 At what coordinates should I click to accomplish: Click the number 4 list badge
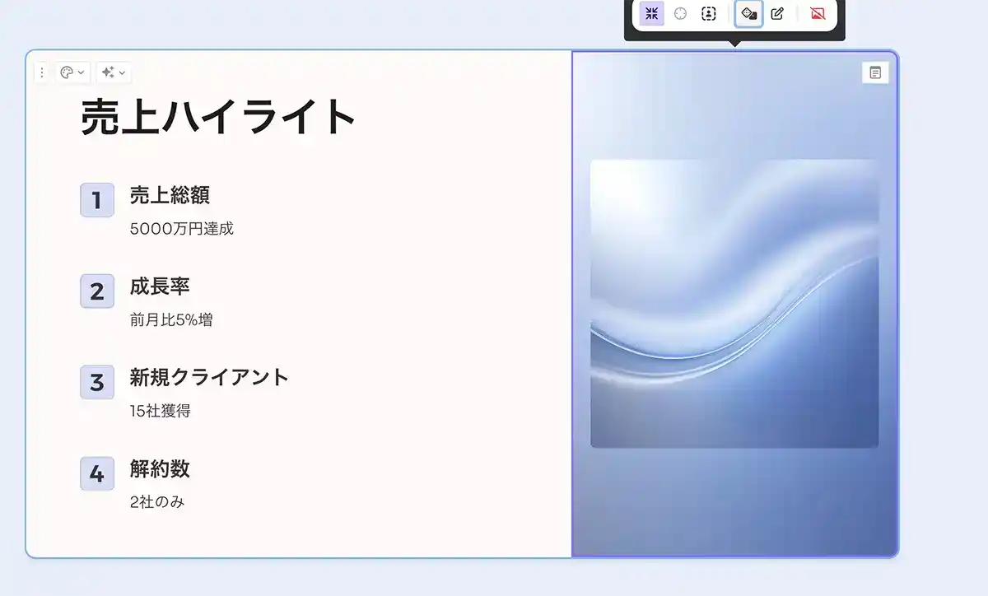[97, 473]
